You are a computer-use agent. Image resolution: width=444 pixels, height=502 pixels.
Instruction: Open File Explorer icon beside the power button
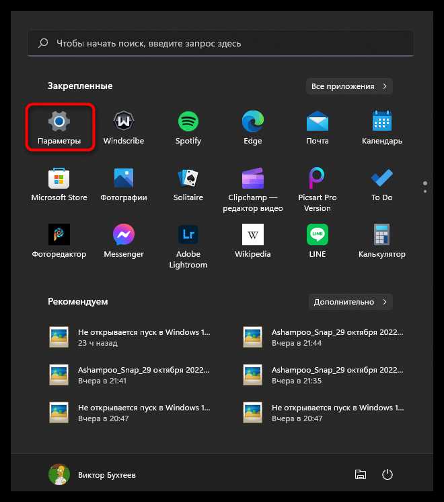[x=361, y=474]
